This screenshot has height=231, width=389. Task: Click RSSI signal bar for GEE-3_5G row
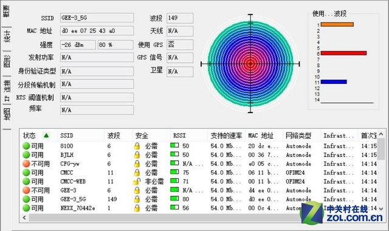click(174, 198)
